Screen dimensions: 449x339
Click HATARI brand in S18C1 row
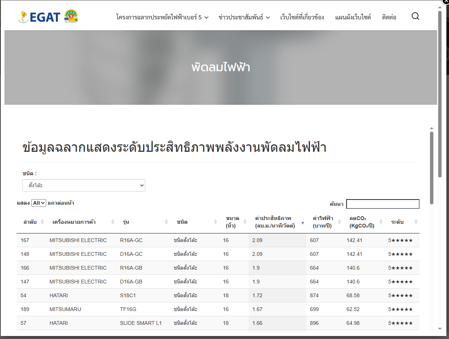tap(59, 295)
